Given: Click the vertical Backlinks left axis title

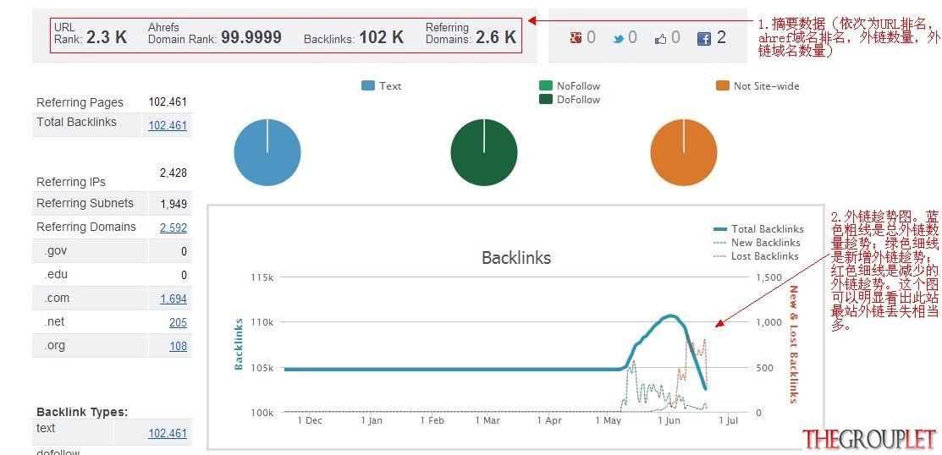Looking at the screenshot, I should pyautogui.click(x=239, y=344).
